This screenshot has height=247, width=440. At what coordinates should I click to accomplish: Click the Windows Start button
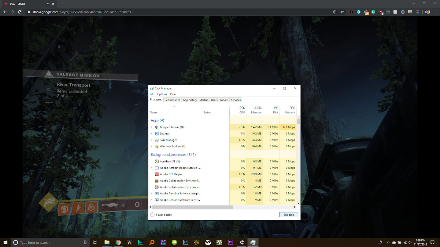pyautogui.click(x=5, y=242)
